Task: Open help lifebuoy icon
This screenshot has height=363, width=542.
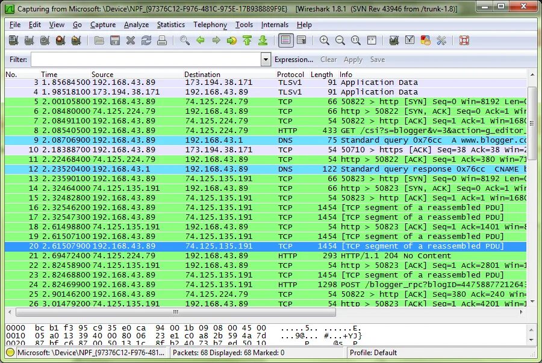Action: 464,40
